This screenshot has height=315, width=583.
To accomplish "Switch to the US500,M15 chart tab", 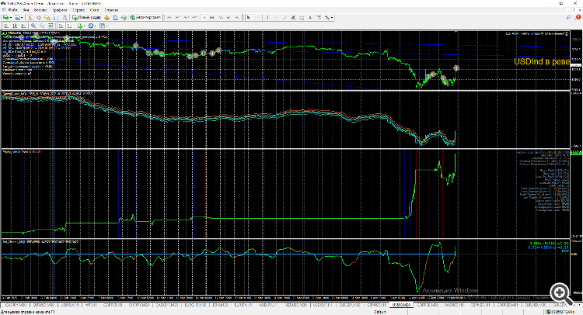I will pyautogui.click(x=69, y=305).
